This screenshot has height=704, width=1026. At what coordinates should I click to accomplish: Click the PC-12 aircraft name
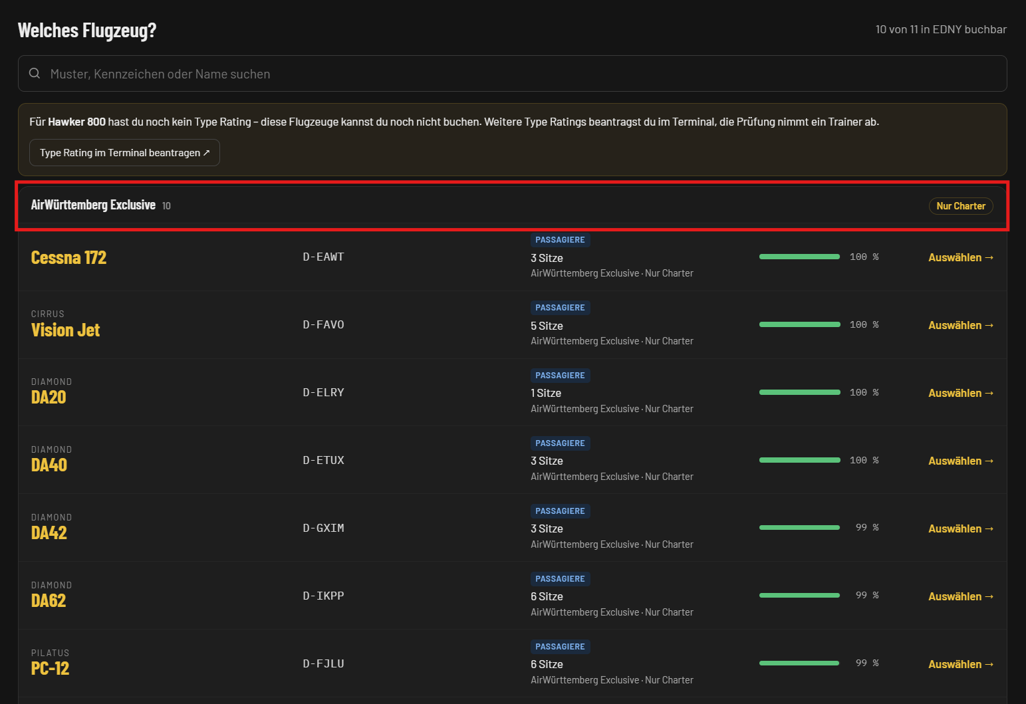tap(50, 669)
